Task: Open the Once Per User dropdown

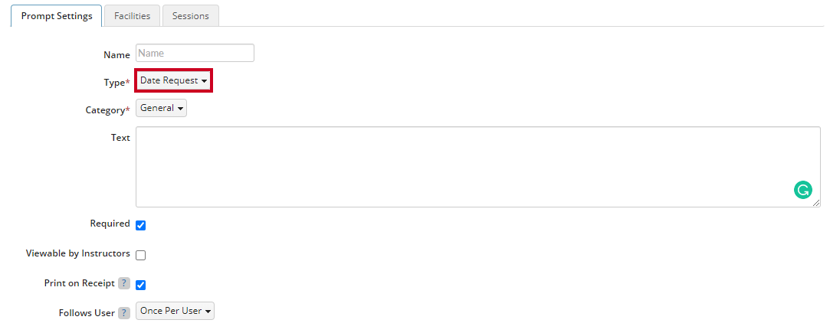Action: point(176,311)
